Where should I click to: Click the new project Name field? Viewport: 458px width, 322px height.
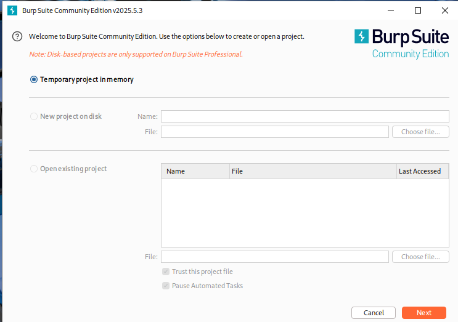pyautogui.click(x=305, y=116)
